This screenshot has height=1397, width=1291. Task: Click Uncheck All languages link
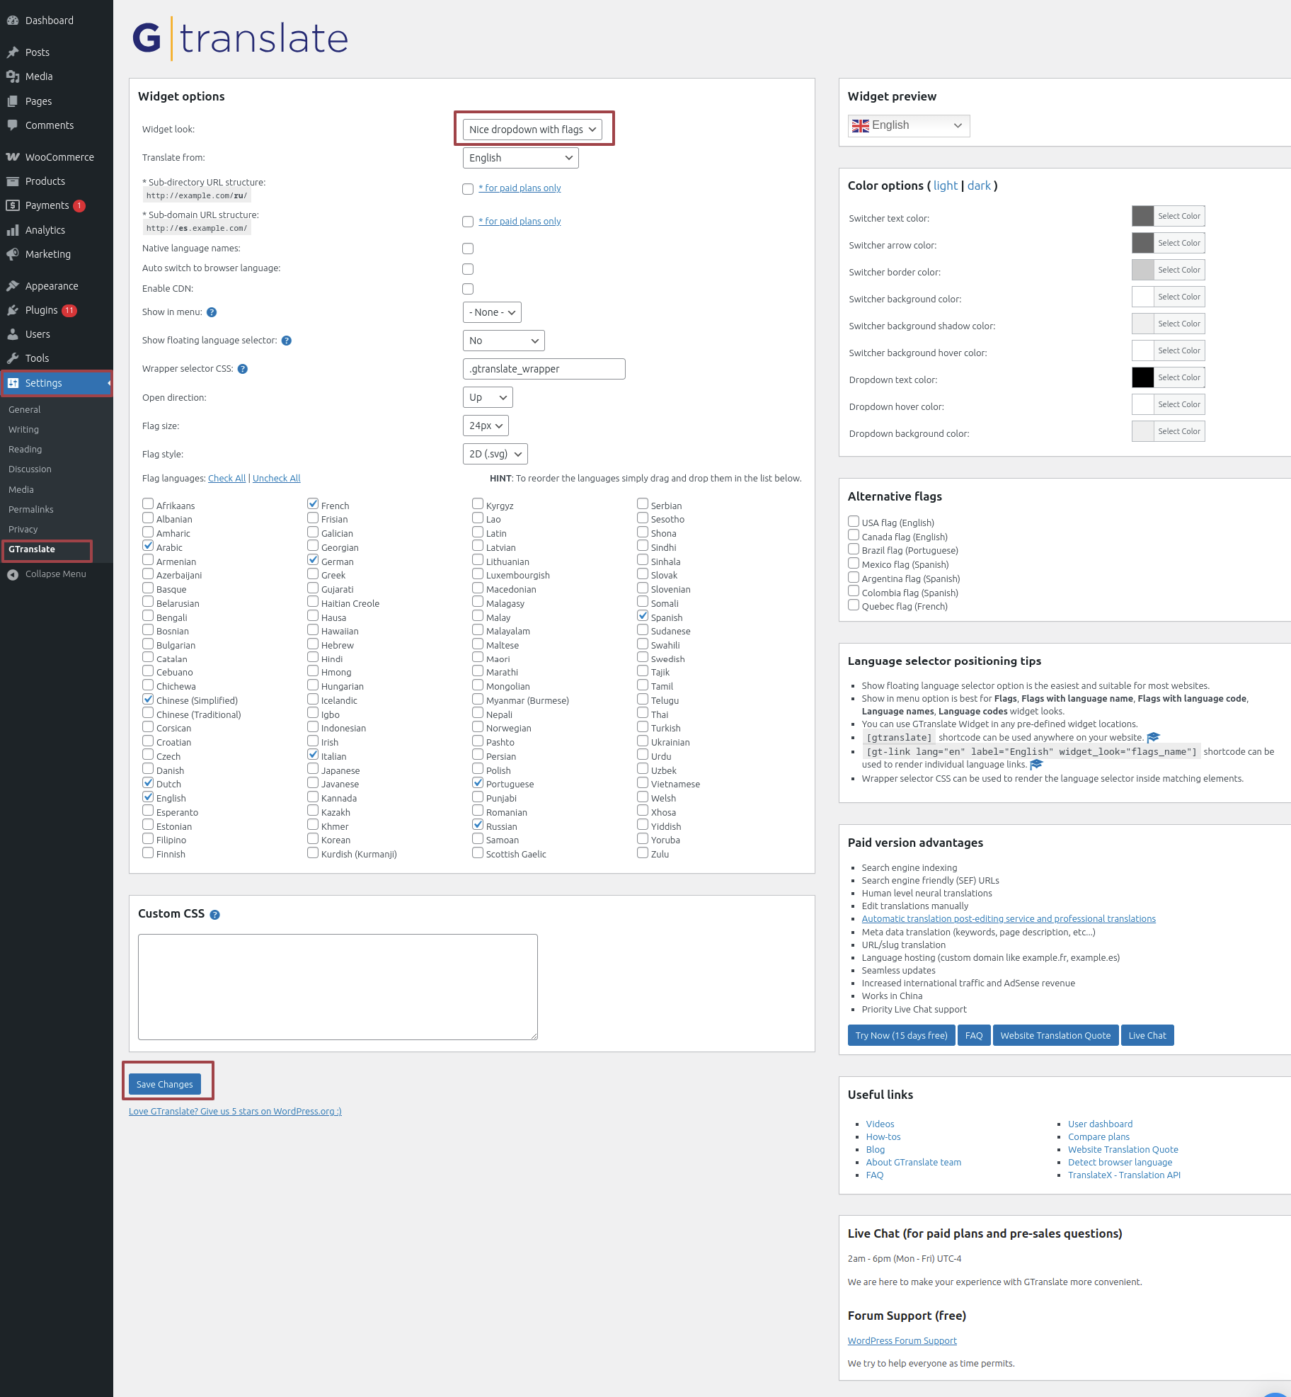pyautogui.click(x=277, y=479)
